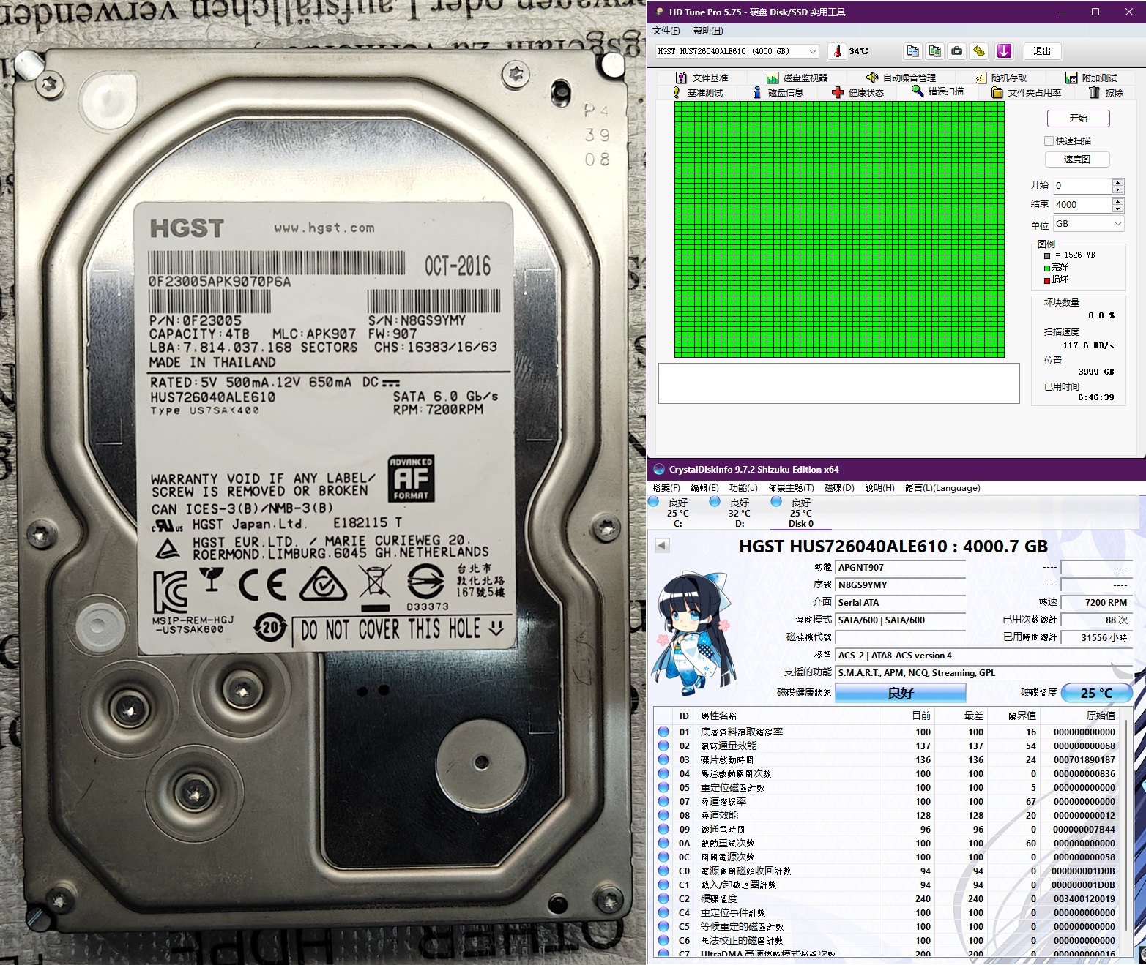Switch to the 文件夹占用率 tab
The image size is (1146, 965).
pos(1027,92)
